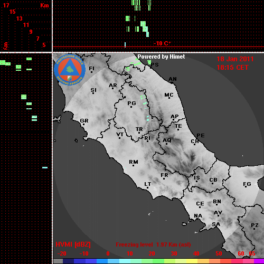The width and height of the screenshot is (264, 264).
Task: Click the "PE" city label on the map
Action: (x=201, y=136)
